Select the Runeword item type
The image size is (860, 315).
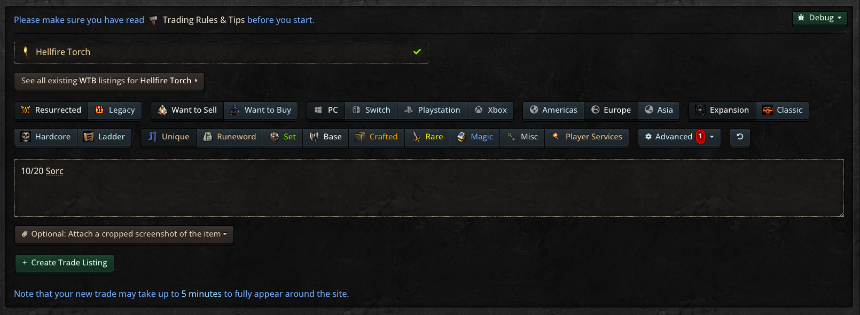point(230,137)
